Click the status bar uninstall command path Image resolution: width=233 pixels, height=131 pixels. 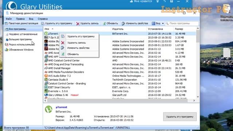87,128
